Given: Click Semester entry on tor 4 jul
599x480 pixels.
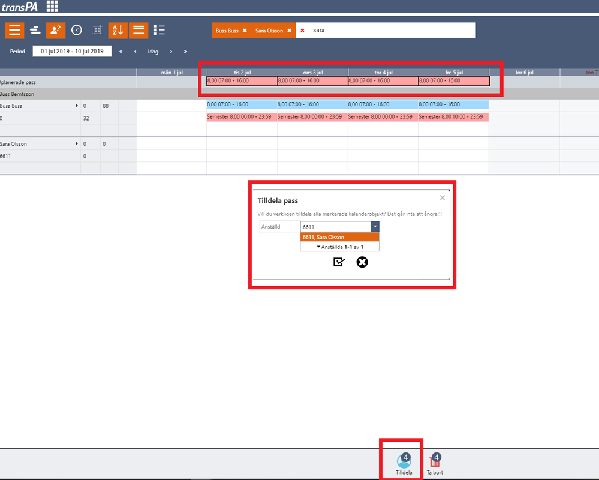Looking at the screenshot, I should (383, 117).
